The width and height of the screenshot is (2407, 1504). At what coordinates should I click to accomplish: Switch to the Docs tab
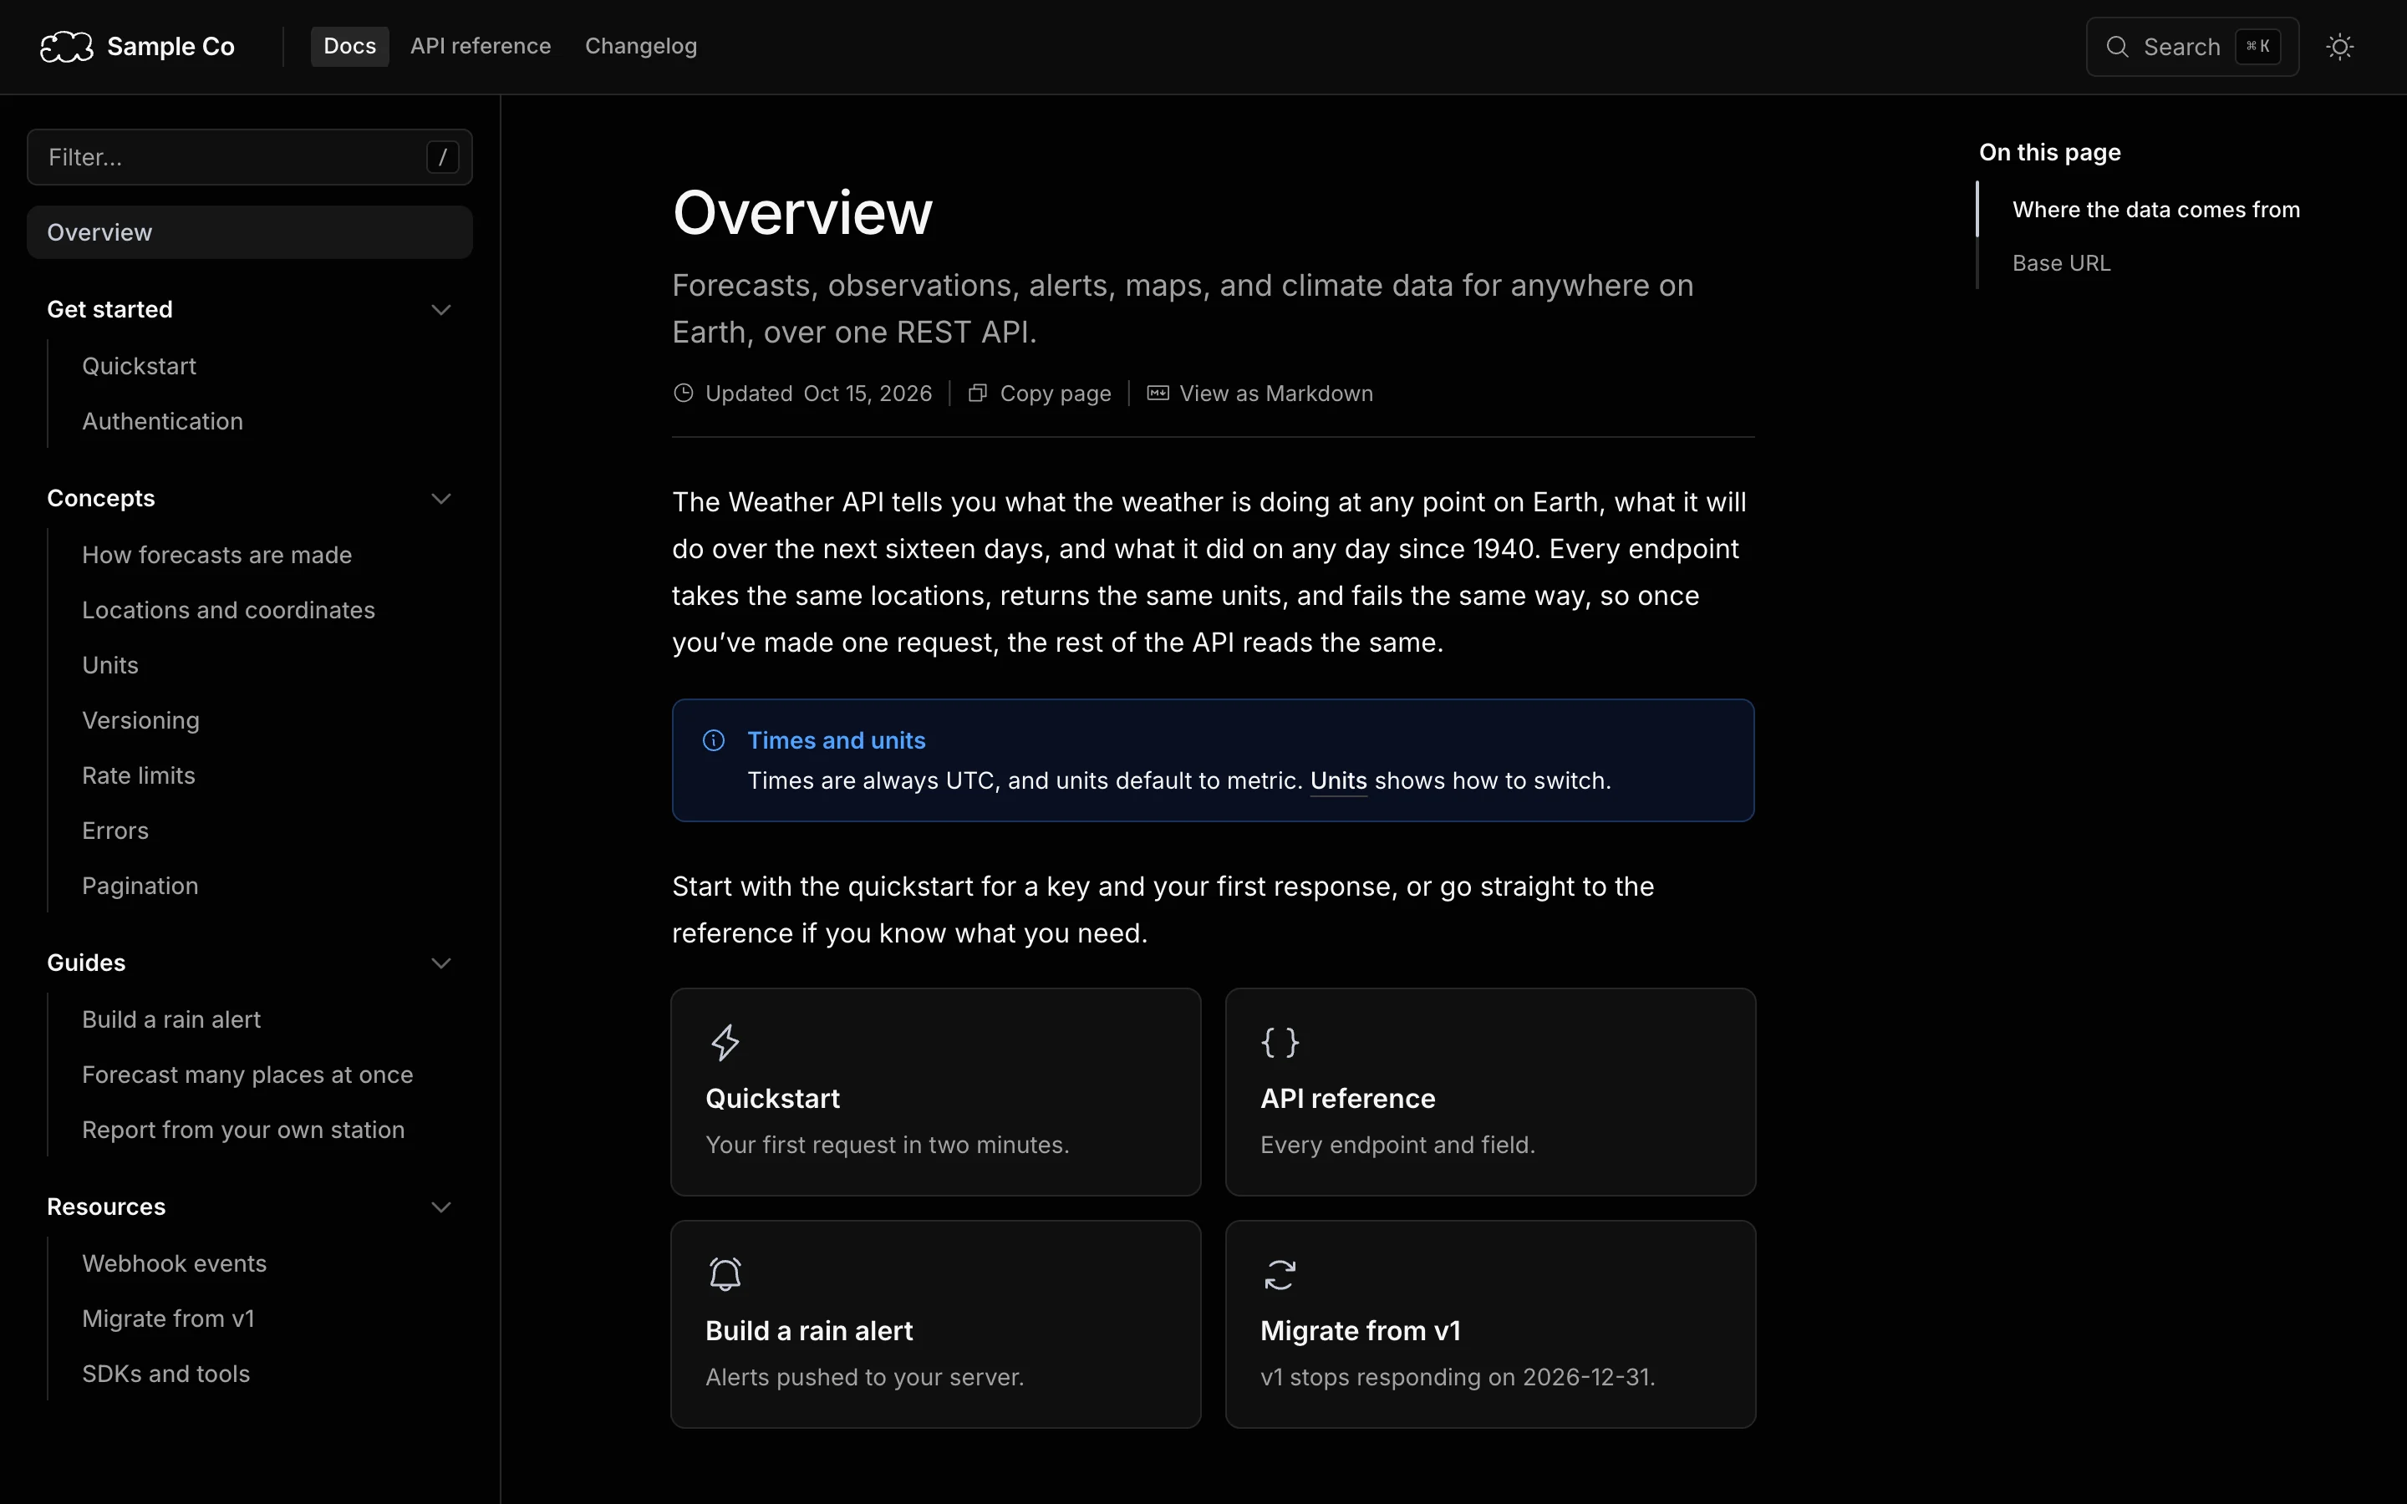pyautogui.click(x=350, y=47)
